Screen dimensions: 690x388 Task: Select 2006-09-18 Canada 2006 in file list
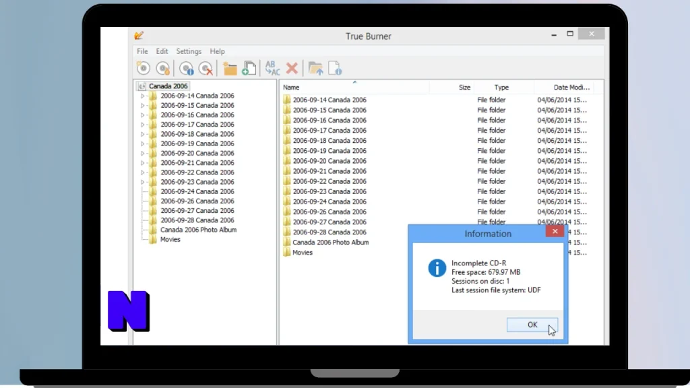click(x=330, y=140)
